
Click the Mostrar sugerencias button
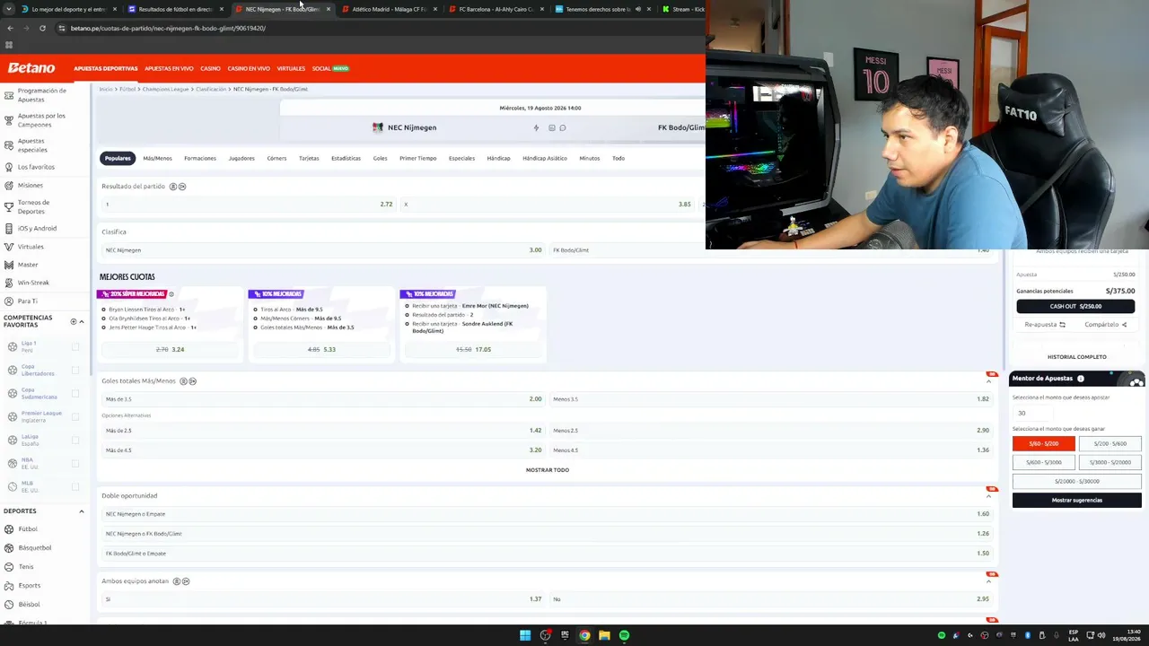[1076, 500]
